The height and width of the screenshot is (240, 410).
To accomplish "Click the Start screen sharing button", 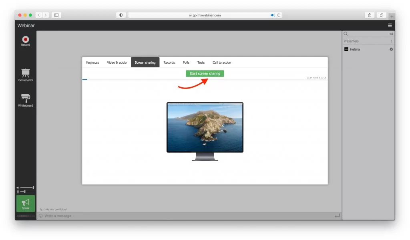I will click(205, 73).
